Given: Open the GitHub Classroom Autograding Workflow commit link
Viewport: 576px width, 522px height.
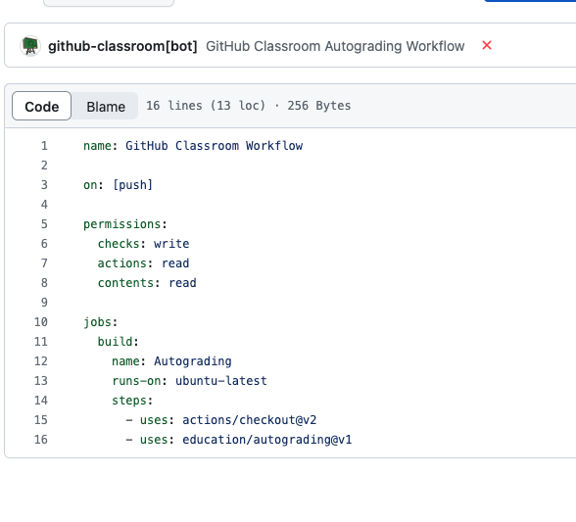Looking at the screenshot, I should point(335,46).
